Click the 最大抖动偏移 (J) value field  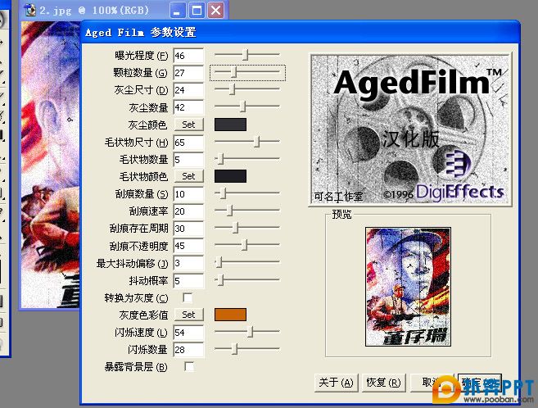(188, 263)
